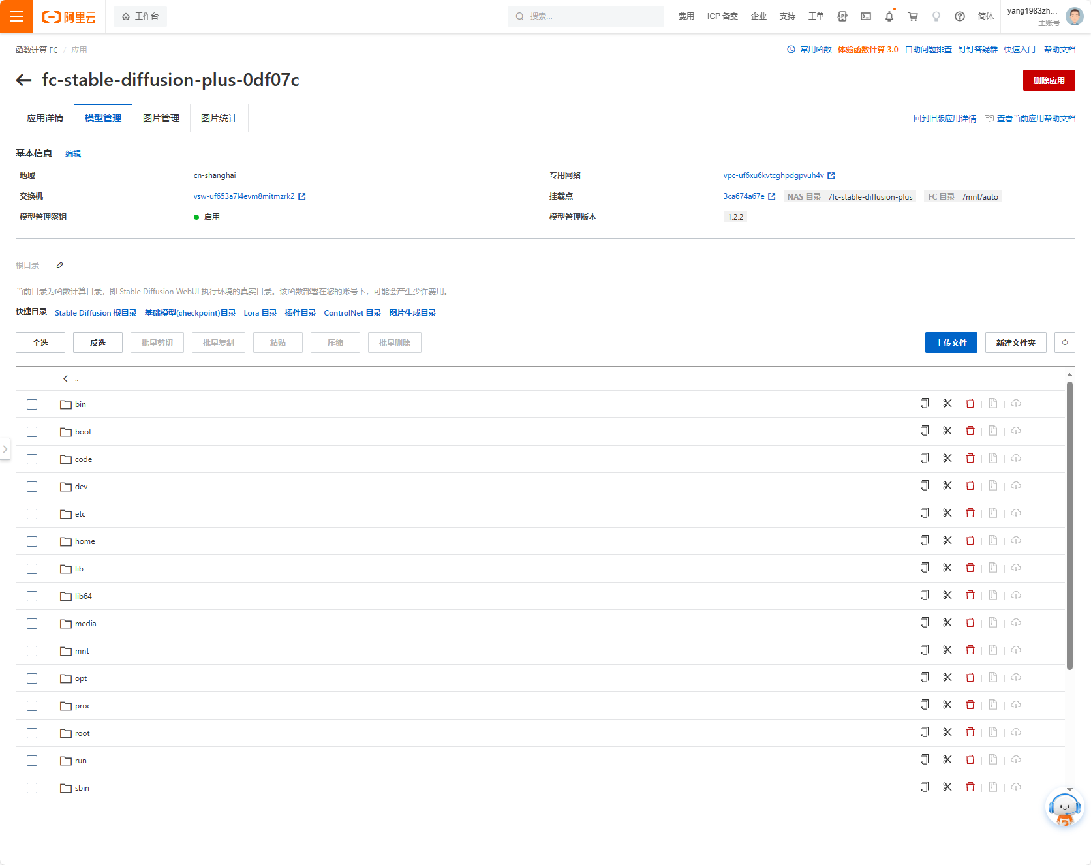Open the 图片管理 tab

point(161,118)
